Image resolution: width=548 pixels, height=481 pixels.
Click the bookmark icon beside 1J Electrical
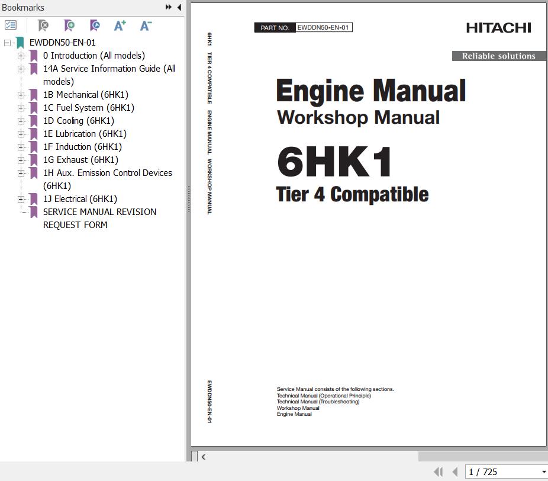click(34, 199)
